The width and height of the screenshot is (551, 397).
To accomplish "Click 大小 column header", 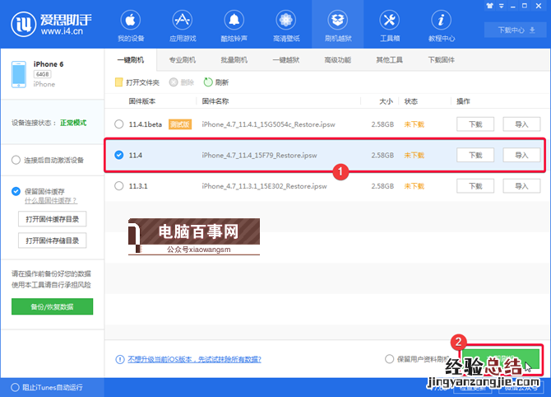I will [386, 101].
